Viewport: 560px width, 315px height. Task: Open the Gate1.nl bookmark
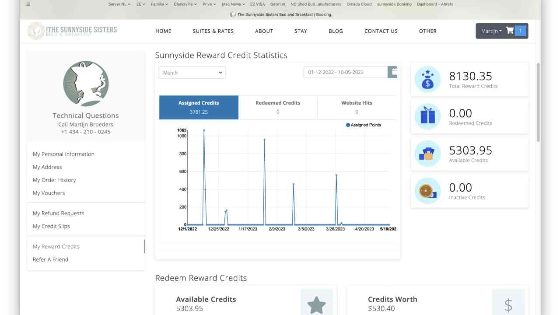pyautogui.click(x=277, y=4)
